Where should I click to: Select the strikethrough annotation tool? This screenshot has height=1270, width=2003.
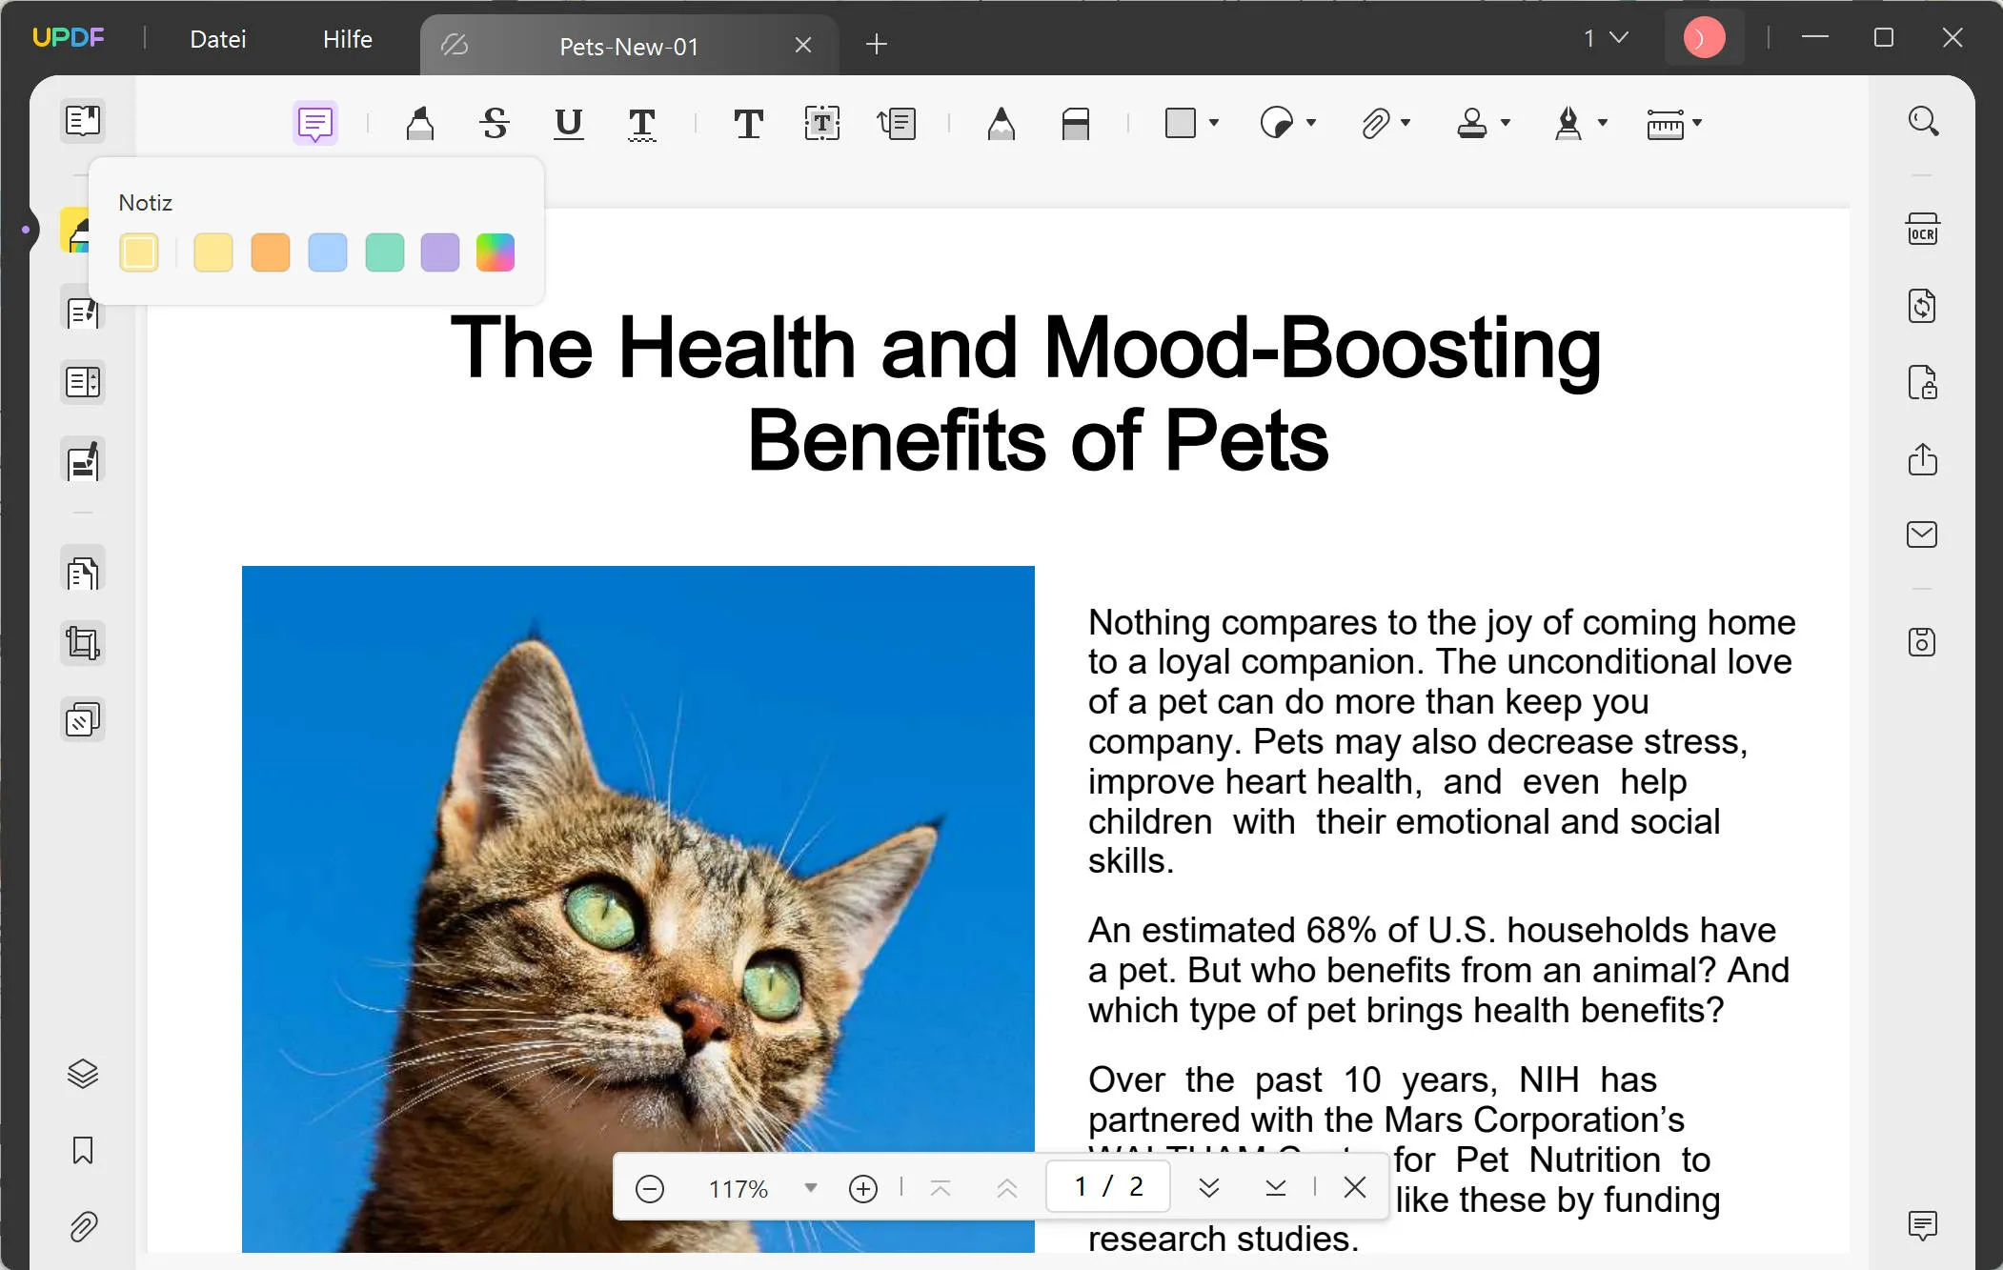pos(494,124)
